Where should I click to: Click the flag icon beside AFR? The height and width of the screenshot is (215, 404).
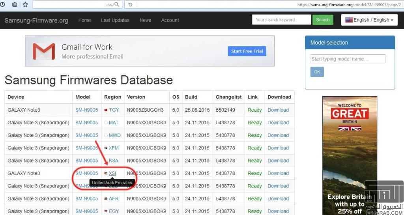point(106,198)
